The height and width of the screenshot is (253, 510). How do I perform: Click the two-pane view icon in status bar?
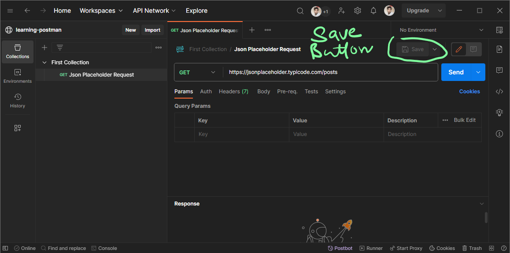(492, 248)
